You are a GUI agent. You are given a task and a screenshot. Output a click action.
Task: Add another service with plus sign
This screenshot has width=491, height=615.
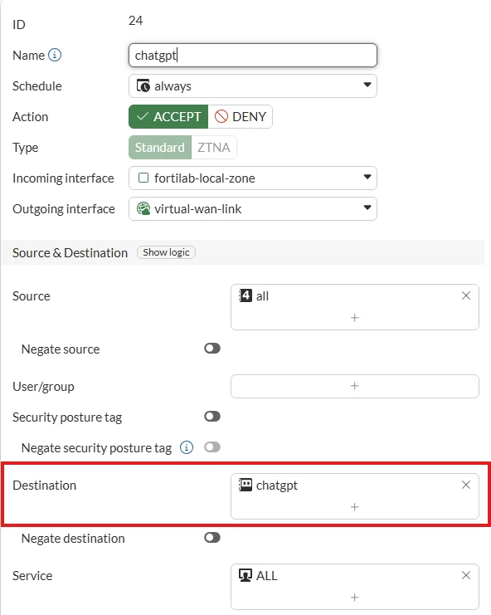355,598
